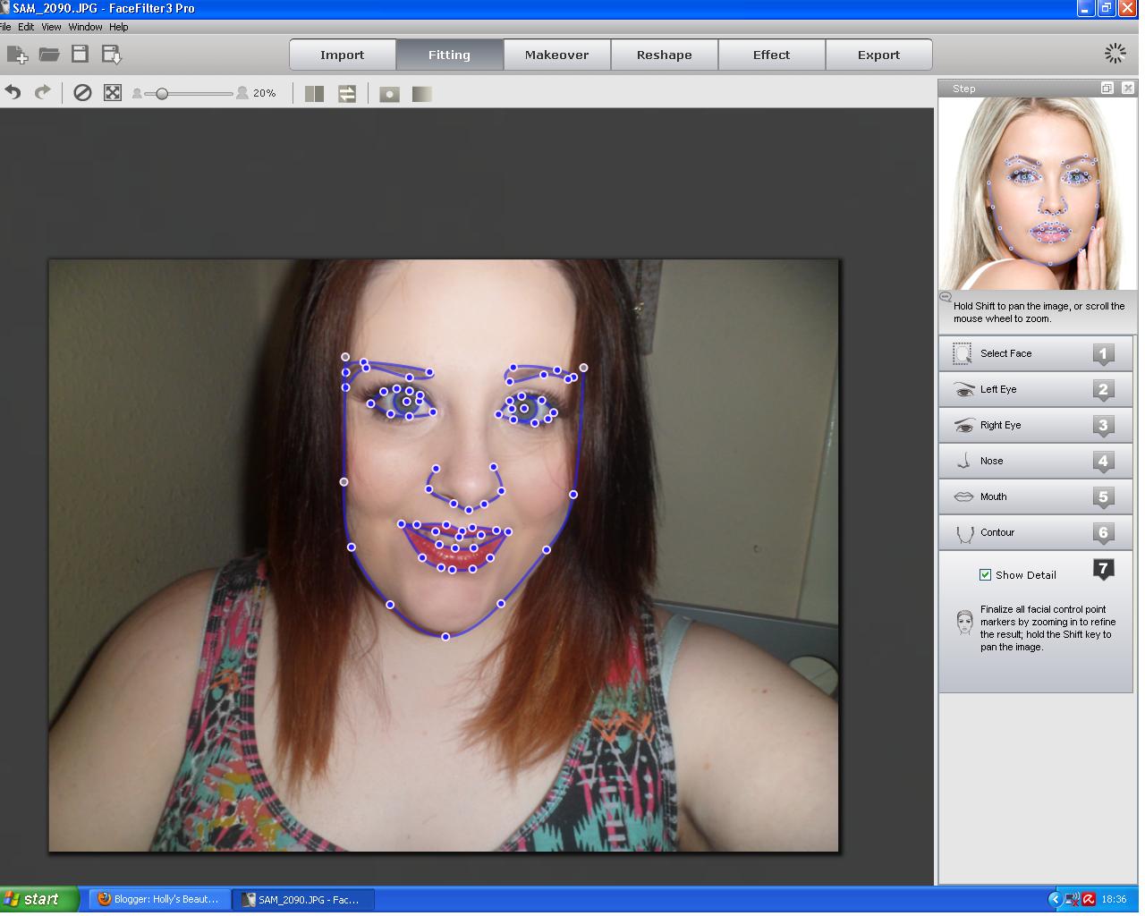Open the Edit menu

[26, 27]
